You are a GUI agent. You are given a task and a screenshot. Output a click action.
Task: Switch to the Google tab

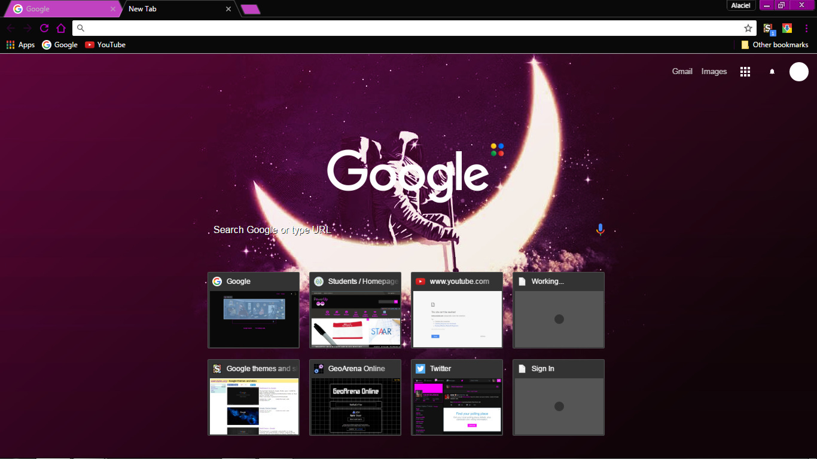pos(63,9)
